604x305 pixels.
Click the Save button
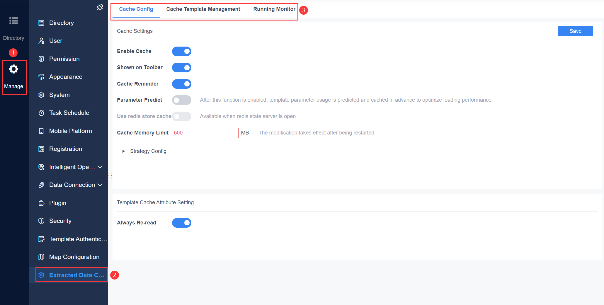(x=575, y=31)
